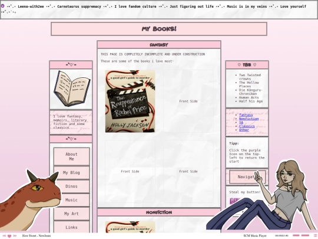This screenshot has height=239, width=318.
Task: Click the MY BOOKS! page title
Action: click(x=159, y=29)
